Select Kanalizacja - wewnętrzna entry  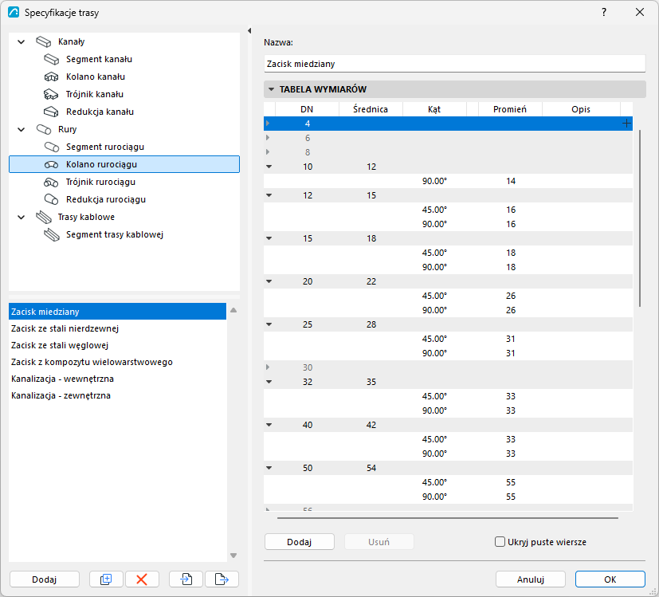62,379
